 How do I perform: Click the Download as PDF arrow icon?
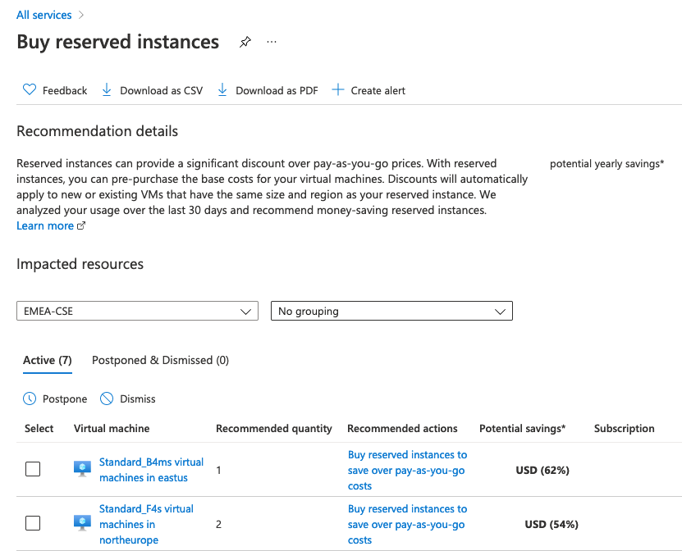(x=222, y=90)
